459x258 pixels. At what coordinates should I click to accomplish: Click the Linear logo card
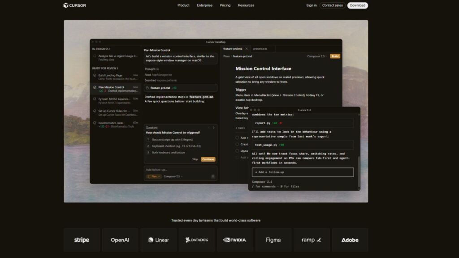158,240
